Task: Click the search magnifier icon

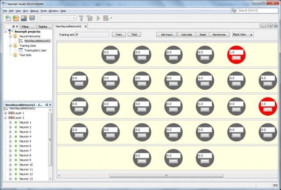Action: (234, 11)
